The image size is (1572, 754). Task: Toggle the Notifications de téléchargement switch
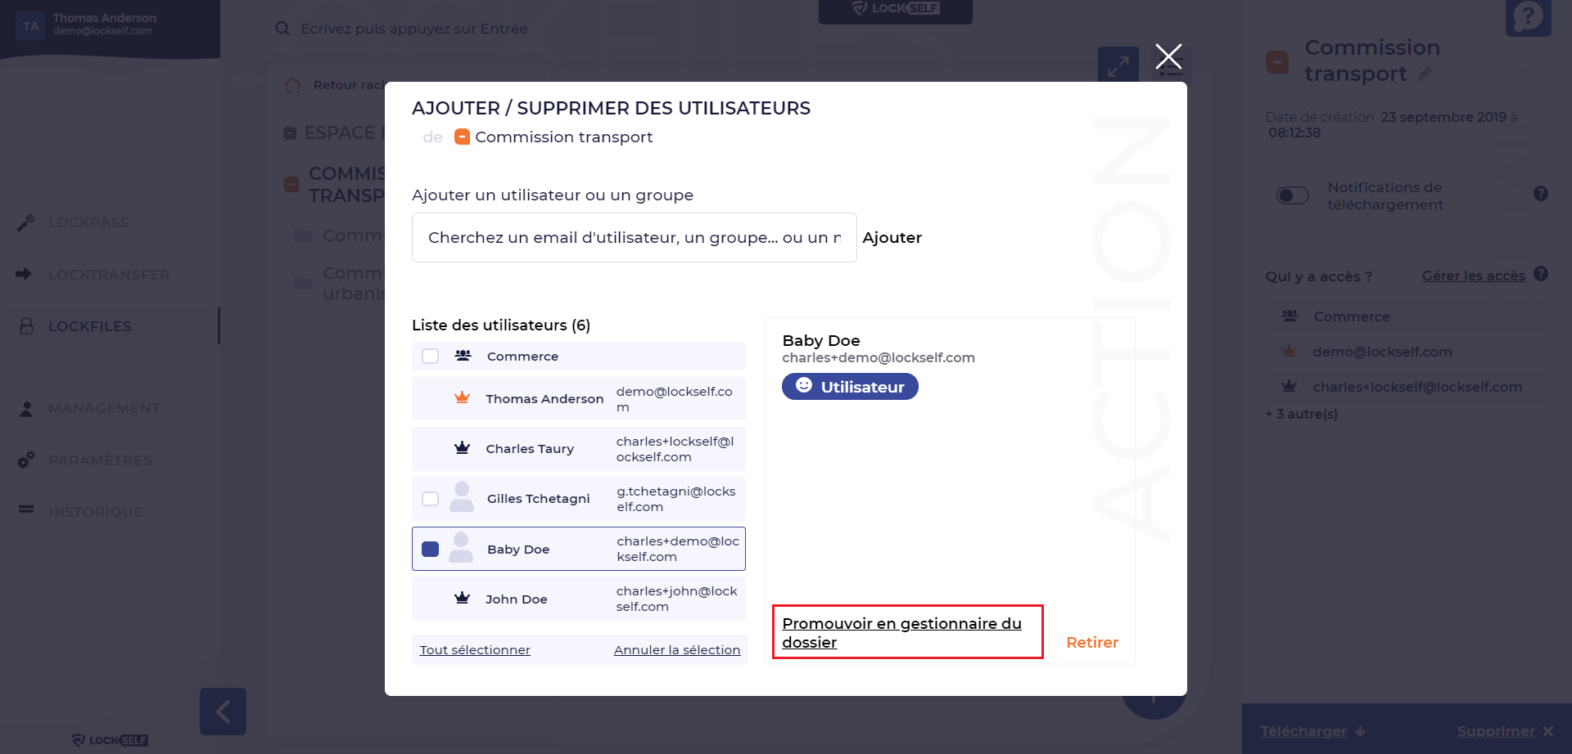1292,195
